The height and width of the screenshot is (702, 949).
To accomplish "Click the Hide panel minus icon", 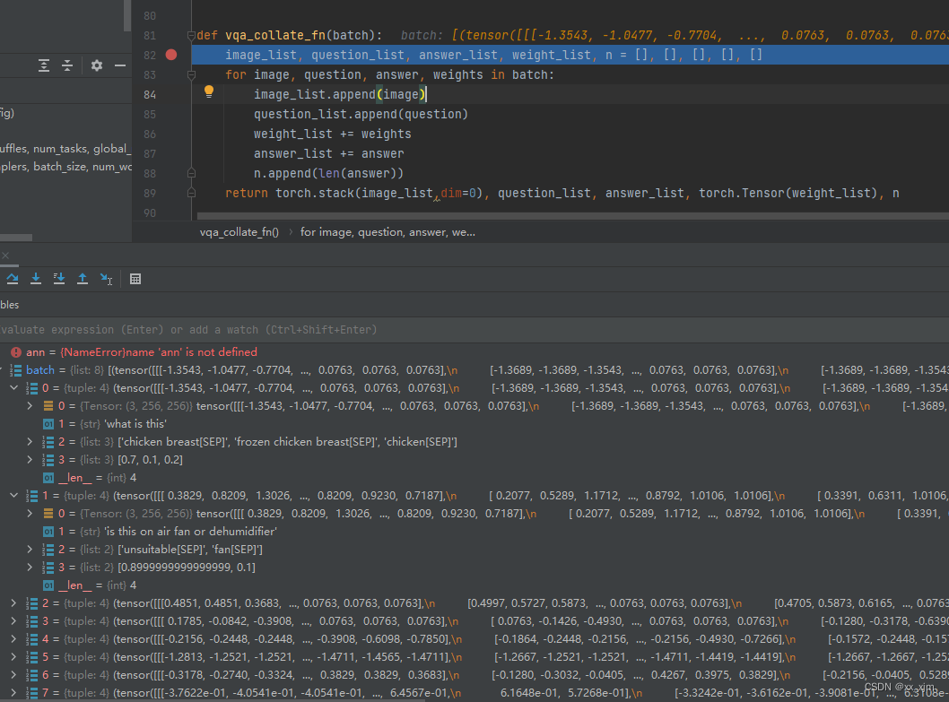I will point(119,65).
